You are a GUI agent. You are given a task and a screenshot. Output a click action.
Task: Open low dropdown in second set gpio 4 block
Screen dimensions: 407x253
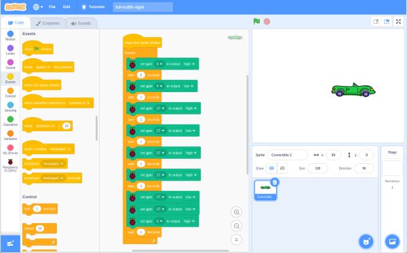[x=189, y=86]
